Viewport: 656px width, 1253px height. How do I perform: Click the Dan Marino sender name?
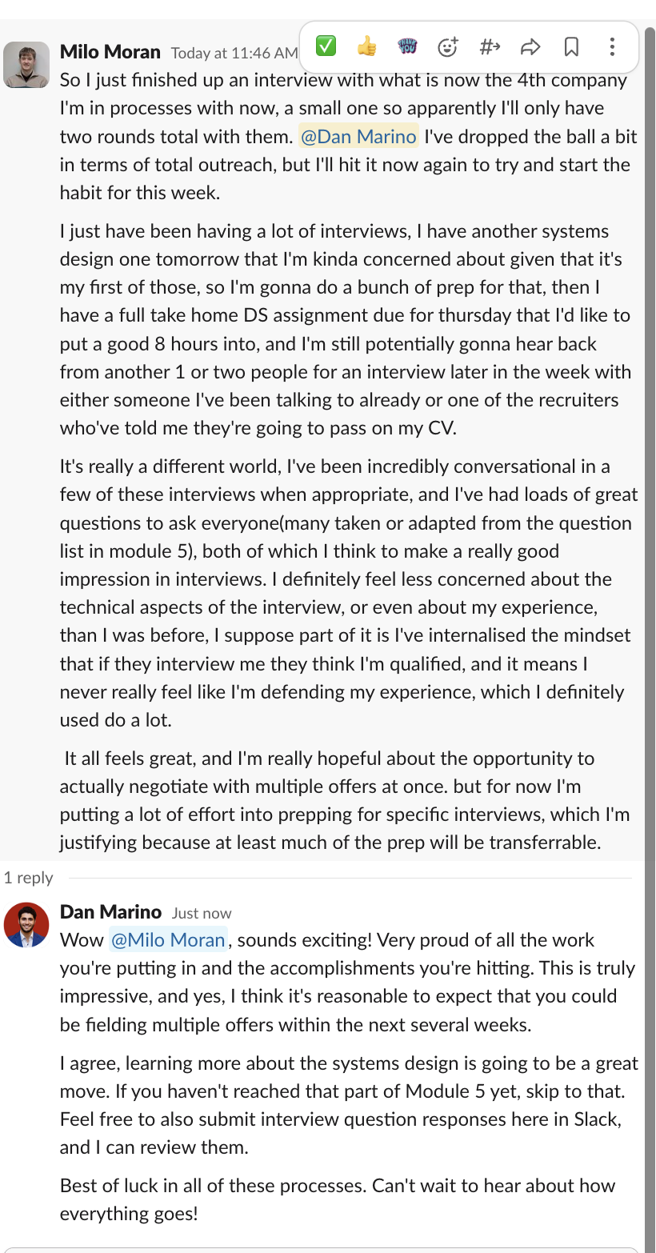point(110,912)
